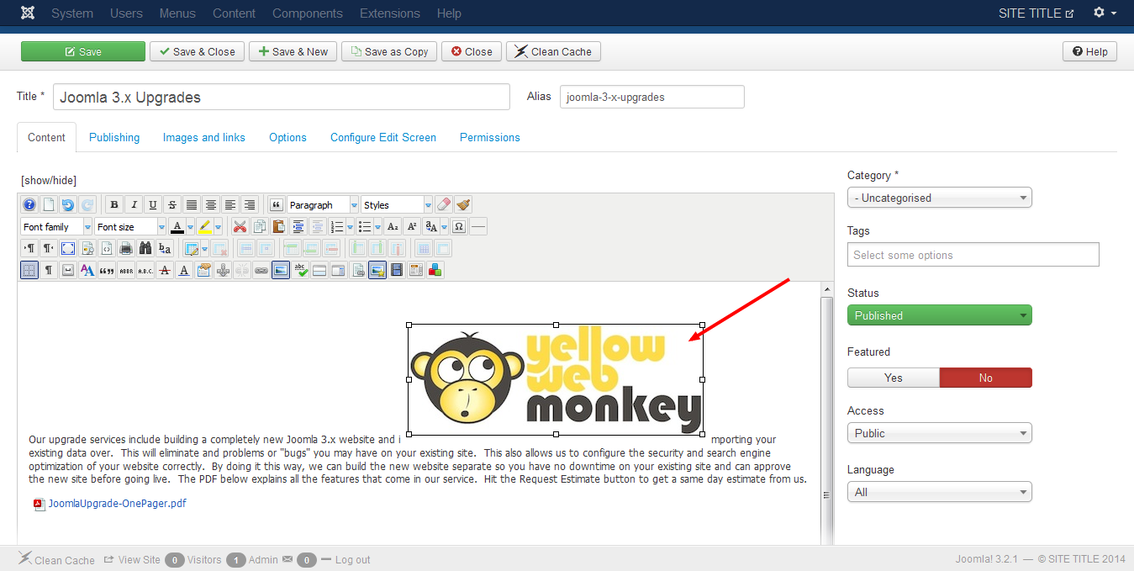Image resolution: width=1134 pixels, height=571 pixels.
Task: Open the Font family dropdown
Action: pos(56,226)
